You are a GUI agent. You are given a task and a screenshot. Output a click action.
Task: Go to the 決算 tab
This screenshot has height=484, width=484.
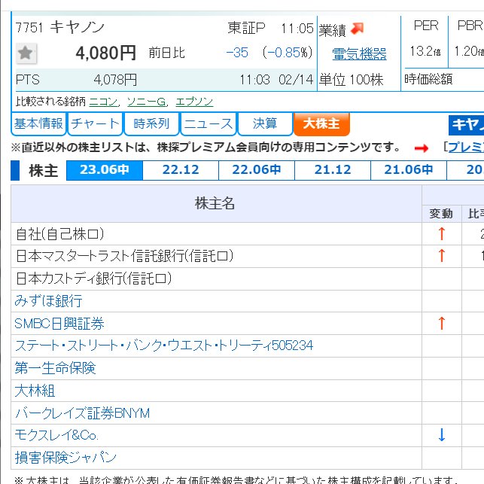point(265,123)
